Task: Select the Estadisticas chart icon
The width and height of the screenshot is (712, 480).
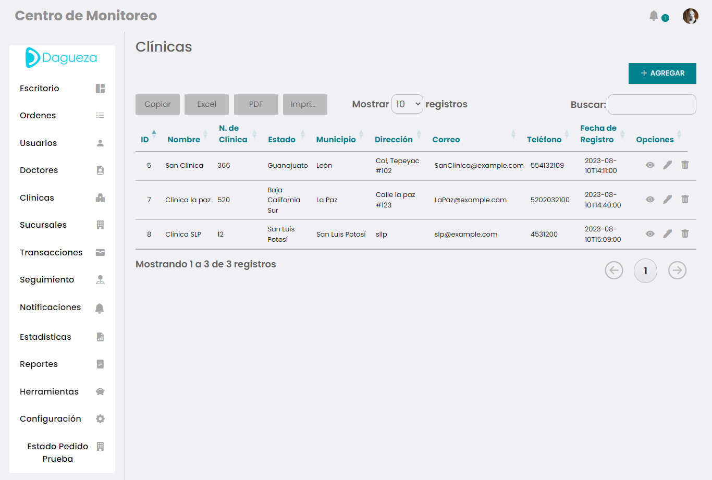Action: click(100, 337)
